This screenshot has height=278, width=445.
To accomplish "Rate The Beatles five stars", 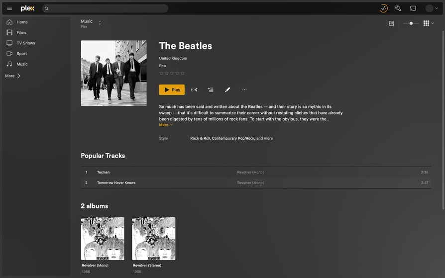I will (x=183, y=73).
